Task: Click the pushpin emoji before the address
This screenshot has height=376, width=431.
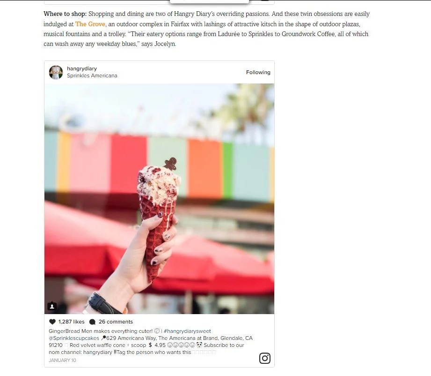Action: 103,338
